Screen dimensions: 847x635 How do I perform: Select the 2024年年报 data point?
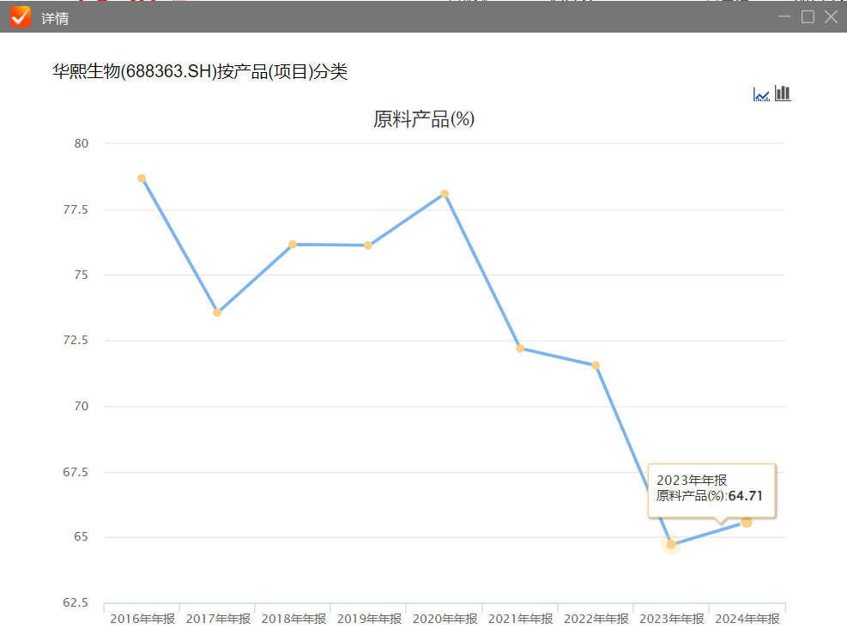[x=747, y=522]
